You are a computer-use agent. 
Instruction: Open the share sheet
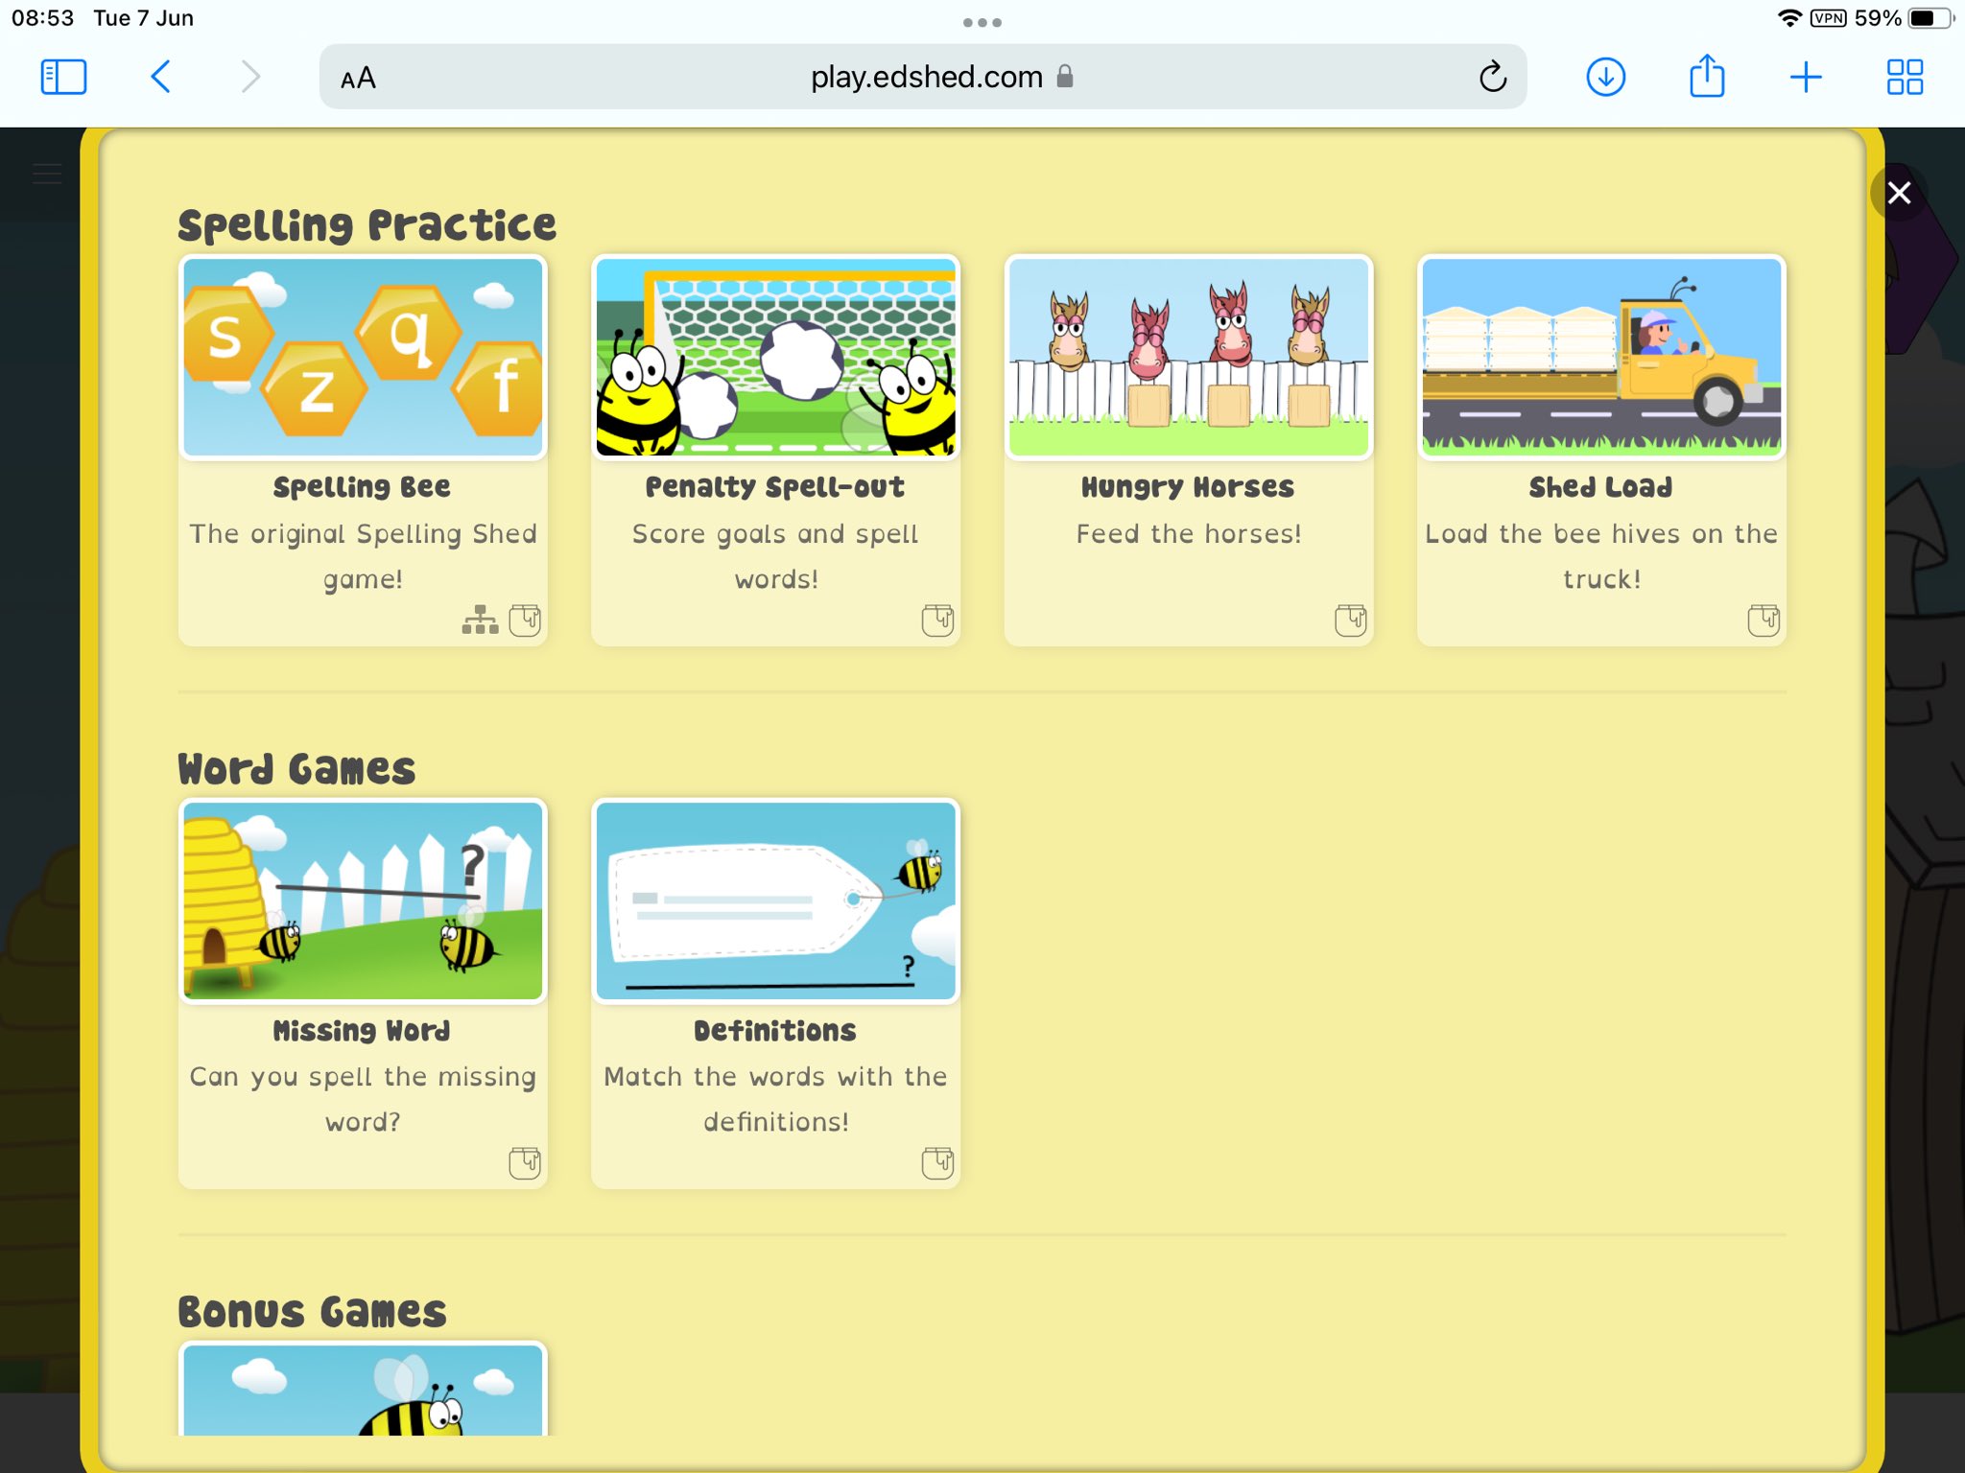point(1706,76)
